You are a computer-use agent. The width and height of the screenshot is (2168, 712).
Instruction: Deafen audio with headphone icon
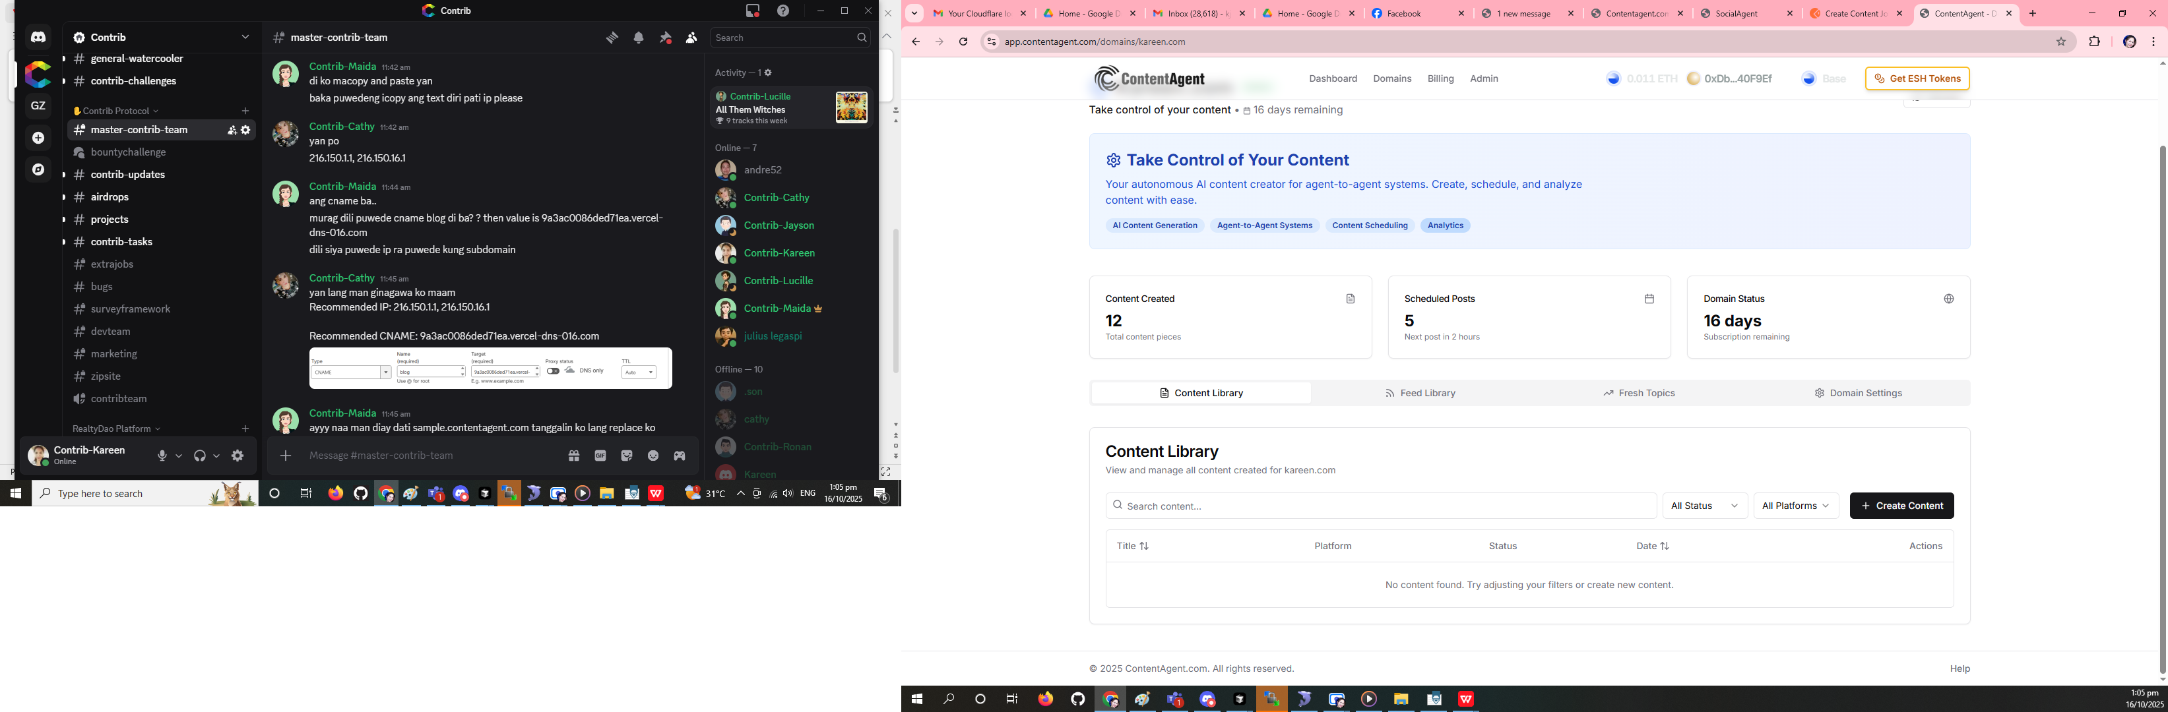(x=199, y=456)
